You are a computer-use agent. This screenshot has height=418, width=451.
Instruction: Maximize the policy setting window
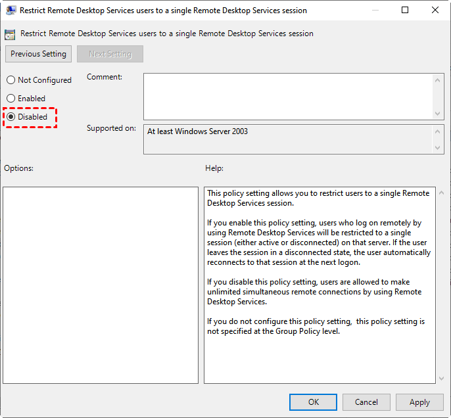pyautogui.click(x=405, y=10)
